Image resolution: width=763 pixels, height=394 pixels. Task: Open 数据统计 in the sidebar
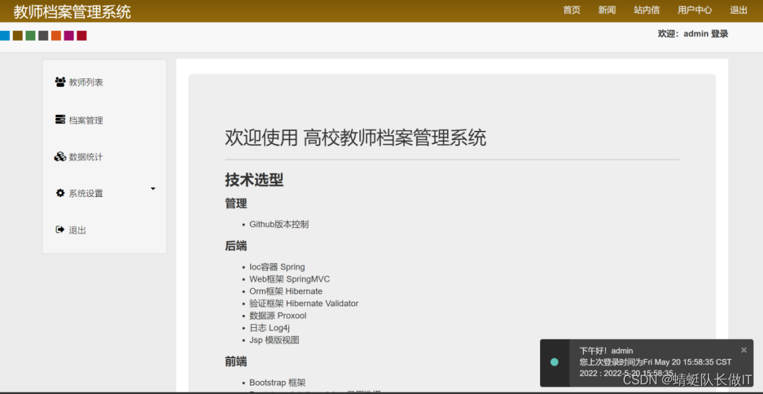coord(86,157)
